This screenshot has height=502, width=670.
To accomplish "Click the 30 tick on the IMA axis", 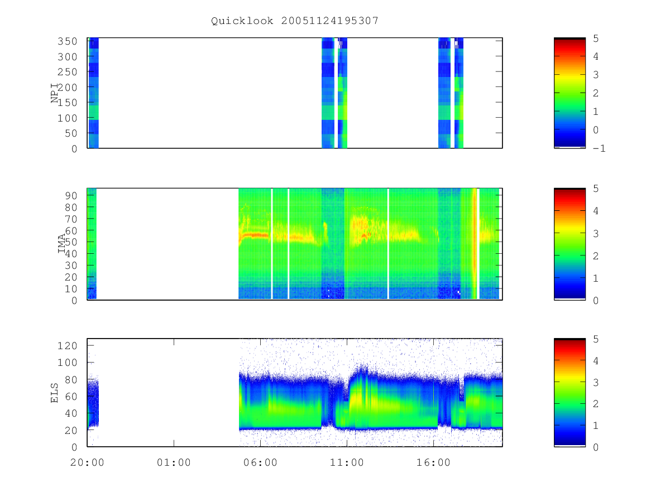I will [71, 265].
